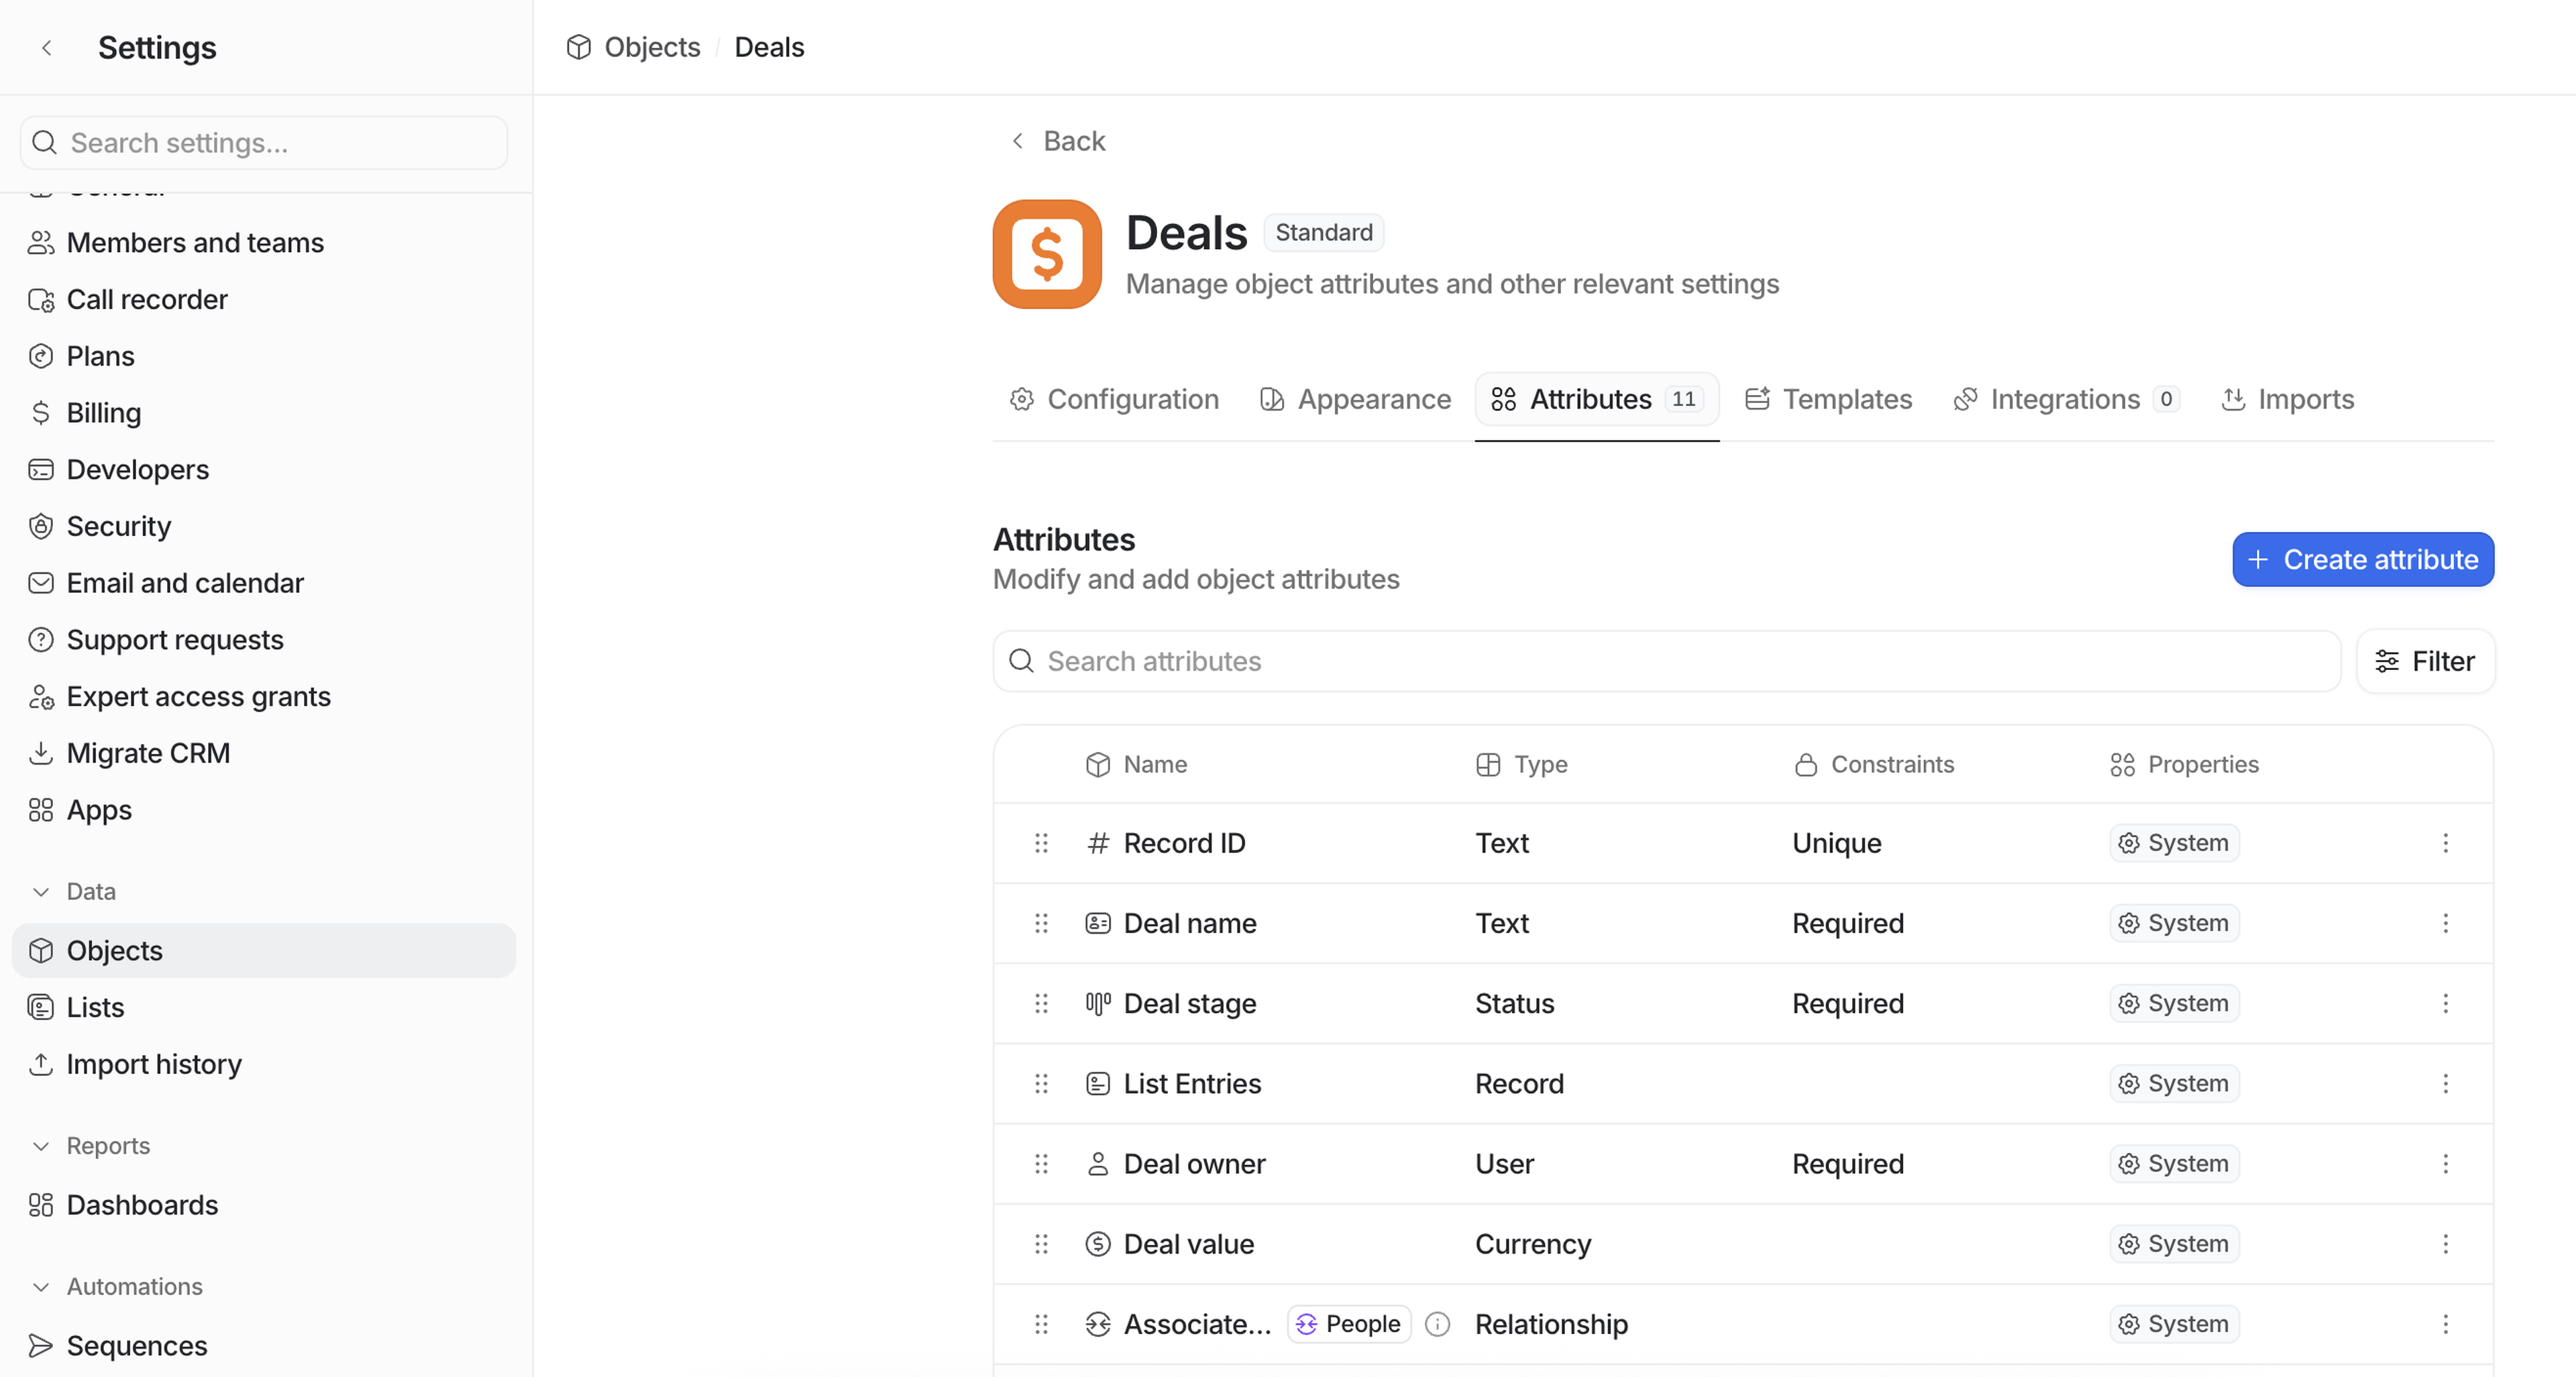The image size is (2576, 1377).
Task: Click the orange Deals dollar-sign icon
Action: pyautogui.click(x=1046, y=254)
